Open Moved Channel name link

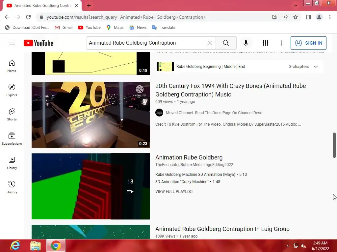[214, 113]
